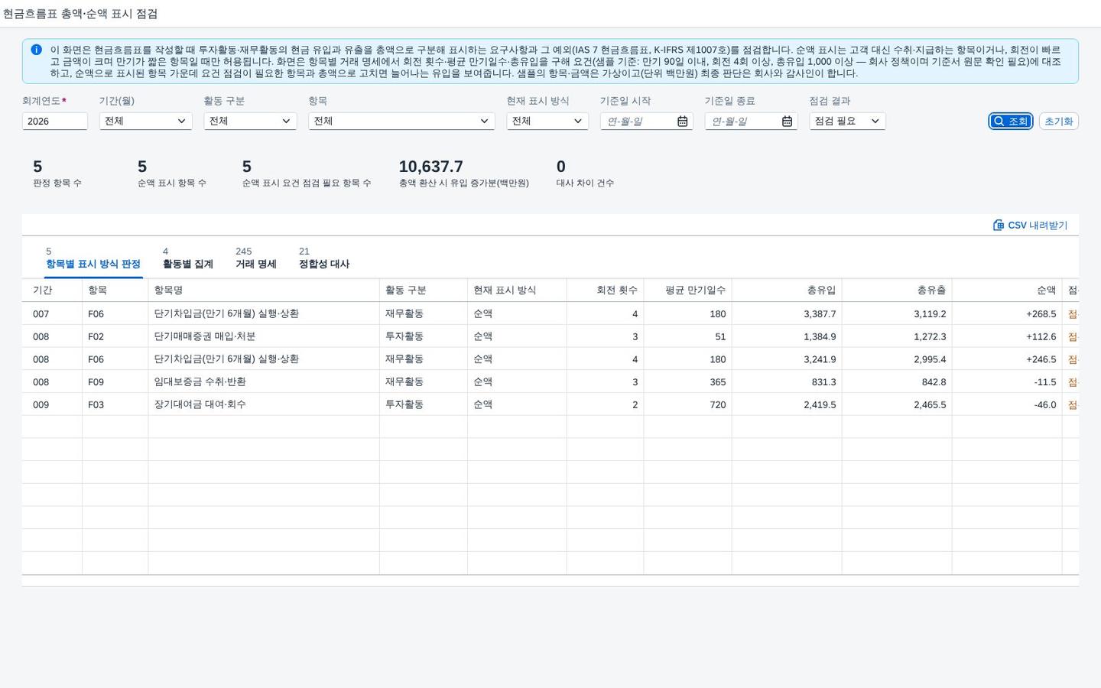The width and height of the screenshot is (1101, 688).
Task: Open calendar picker for 기준일 시작
Action: pyautogui.click(x=682, y=121)
